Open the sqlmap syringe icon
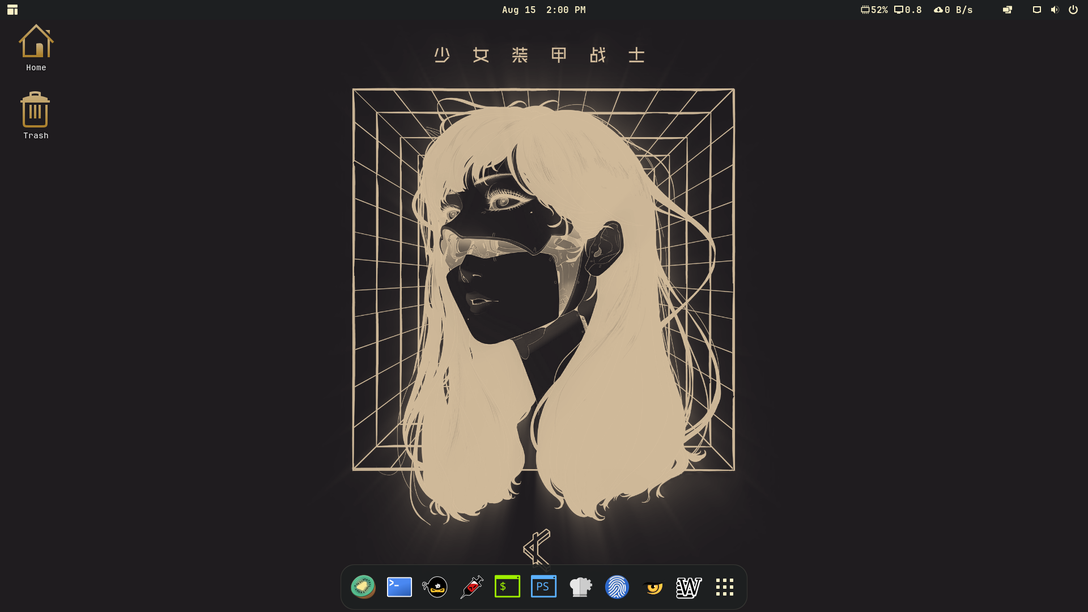 click(x=471, y=587)
